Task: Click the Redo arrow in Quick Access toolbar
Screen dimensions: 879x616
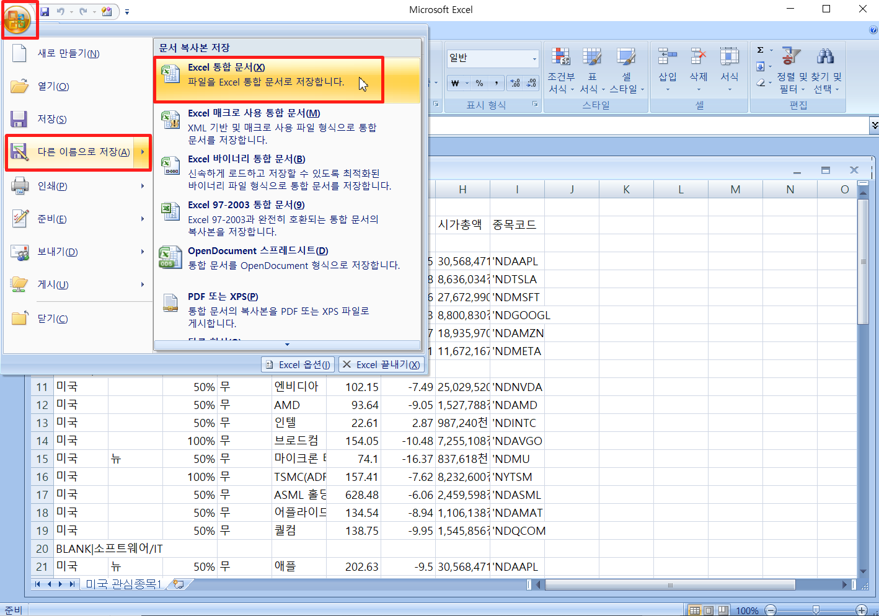Action: 83,11
